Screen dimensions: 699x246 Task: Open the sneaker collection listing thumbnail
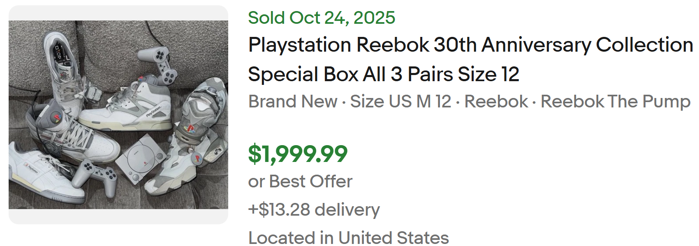tap(118, 115)
